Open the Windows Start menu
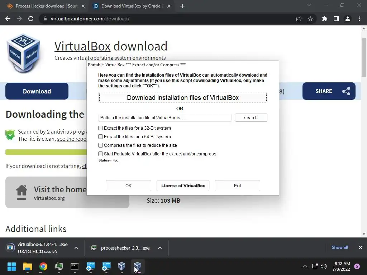The width and height of the screenshot is (367, 275). coord(11,266)
